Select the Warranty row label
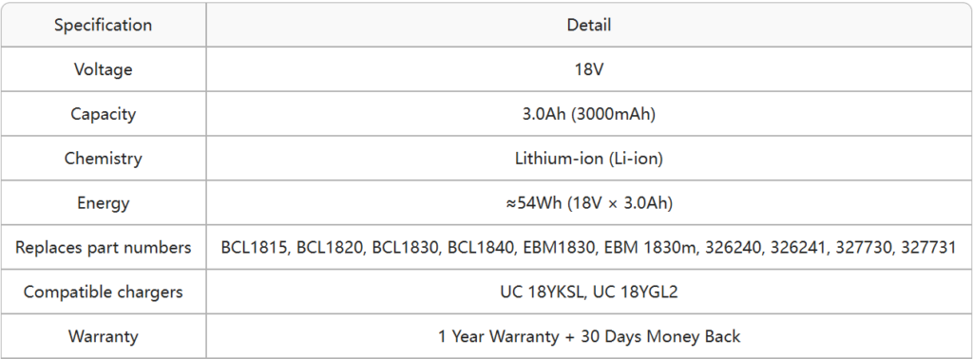The width and height of the screenshot is (973, 359). click(x=103, y=336)
